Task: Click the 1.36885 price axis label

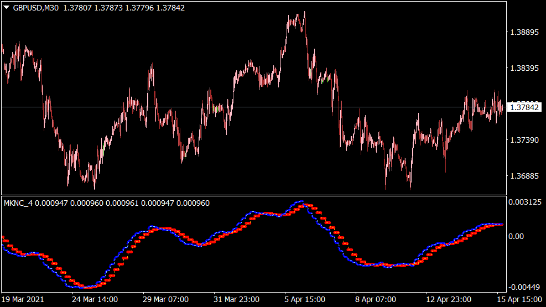Action: tap(523, 176)
